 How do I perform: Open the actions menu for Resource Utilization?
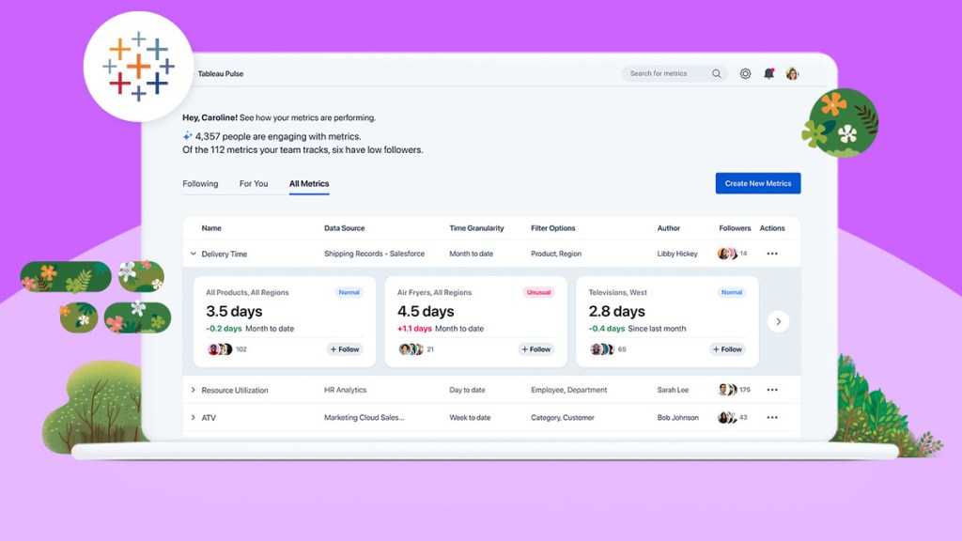tap(772, 390)
